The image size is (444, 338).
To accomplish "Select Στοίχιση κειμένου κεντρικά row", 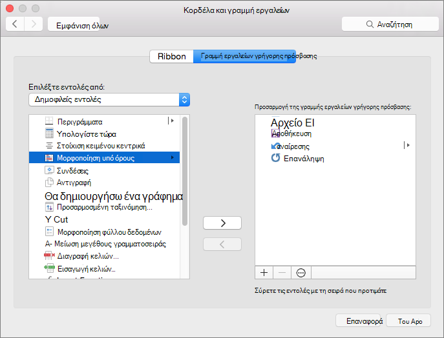I will click(x=105, y=146).
